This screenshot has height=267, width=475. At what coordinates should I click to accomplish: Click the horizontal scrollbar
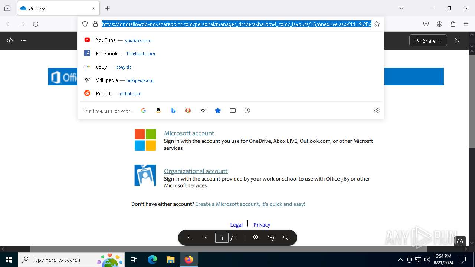click(x=229, y=249)
